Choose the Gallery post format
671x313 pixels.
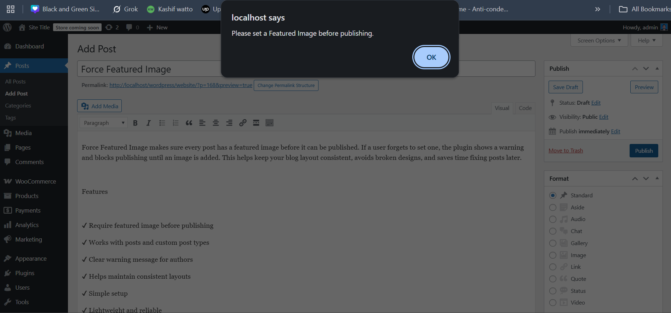pos(553,243)
